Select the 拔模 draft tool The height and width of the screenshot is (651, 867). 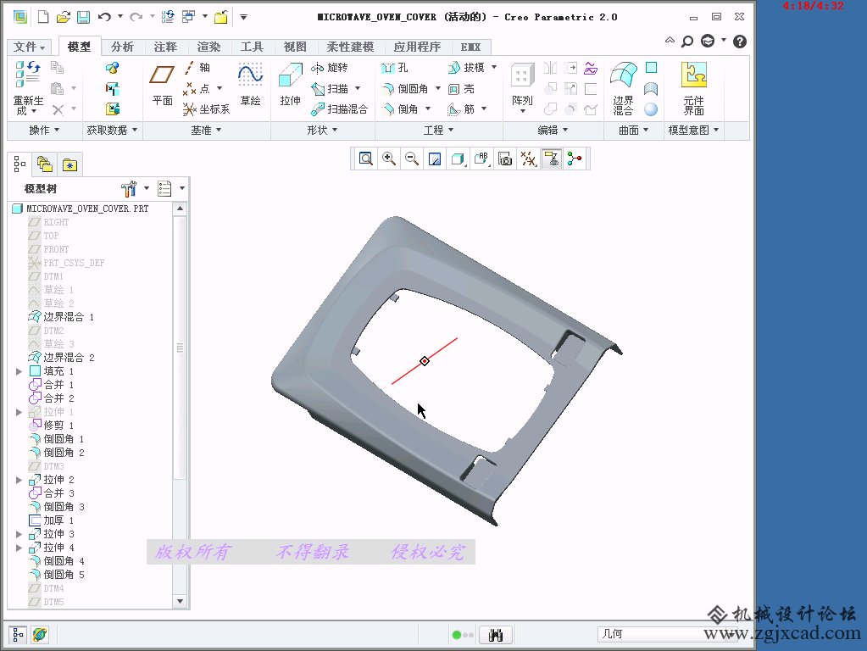coord(466,68)
